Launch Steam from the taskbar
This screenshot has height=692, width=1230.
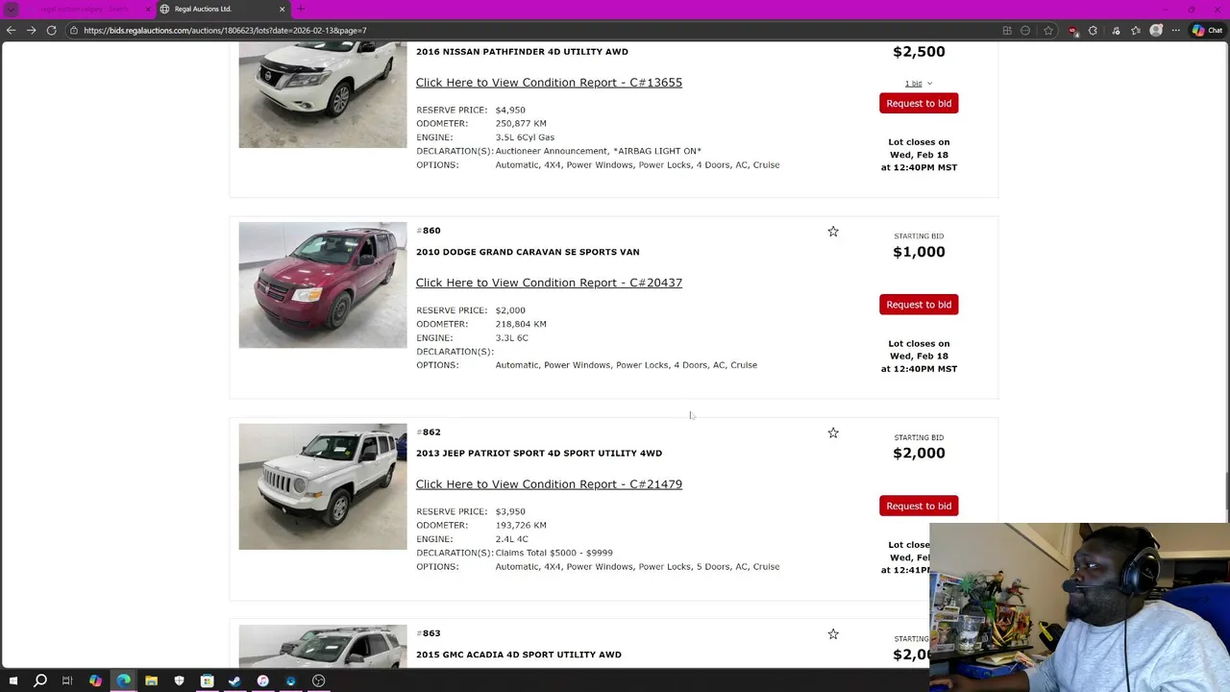234,680
